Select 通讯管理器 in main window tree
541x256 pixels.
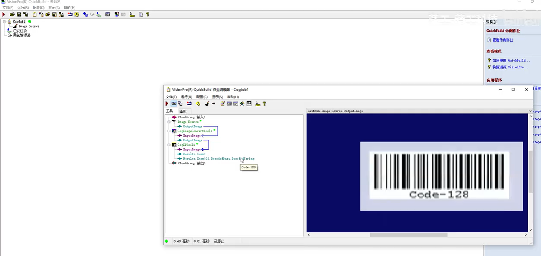tap(22, 36)
